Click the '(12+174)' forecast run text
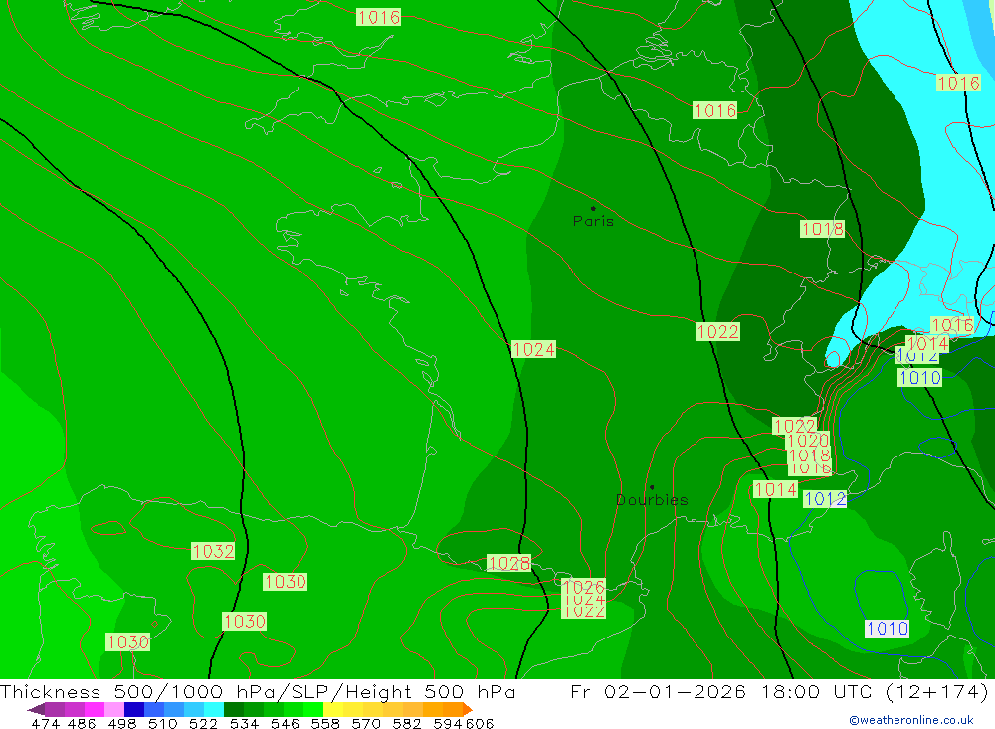The width and height of the screenshot is (995, 729). coord(936,691)
